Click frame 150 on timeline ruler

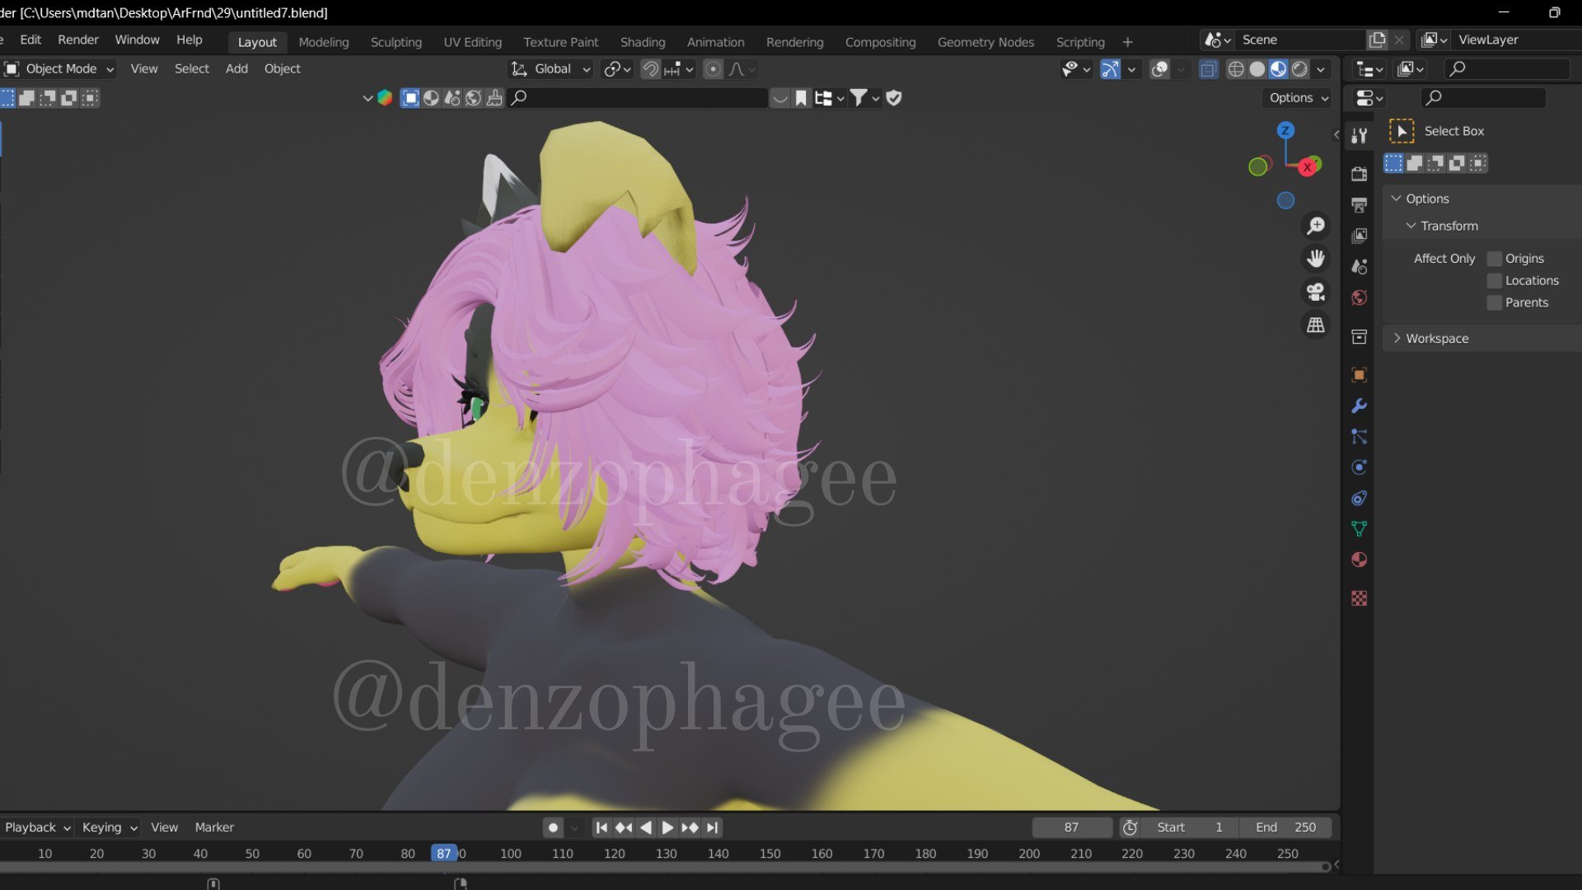coord(770,854)
